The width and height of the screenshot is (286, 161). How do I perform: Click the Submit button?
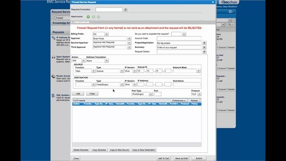pyautogui.click(x=199, y=158)
